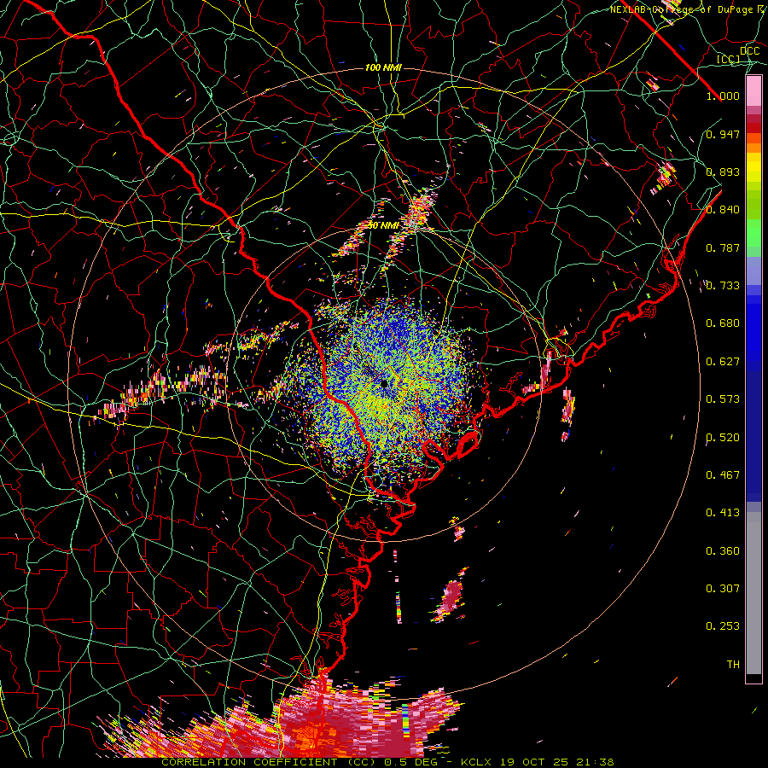
Task: Click the 0.627 scale value
Action: [x=723, y=362]
